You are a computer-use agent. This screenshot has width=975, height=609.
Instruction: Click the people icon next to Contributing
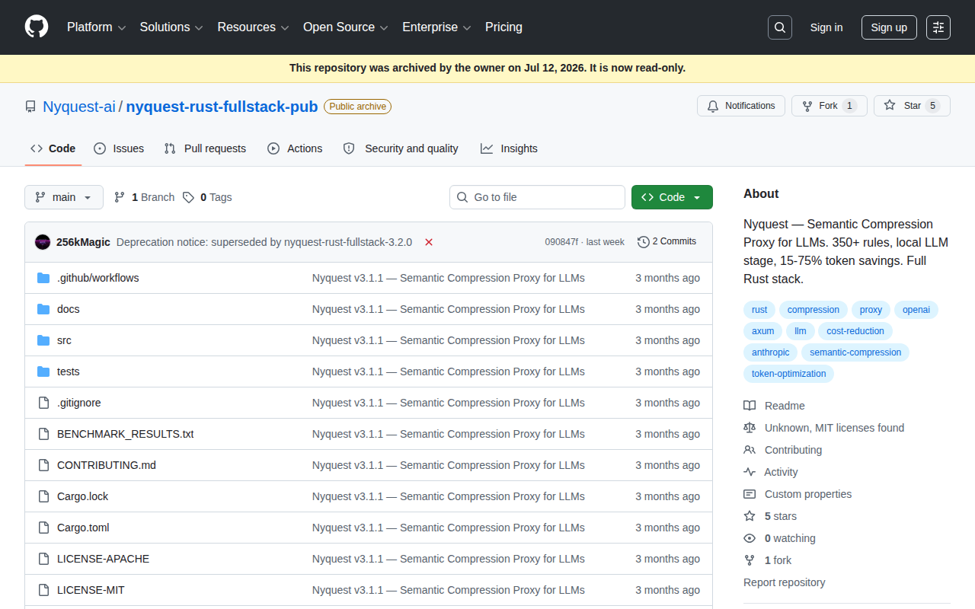click(750, 450)
